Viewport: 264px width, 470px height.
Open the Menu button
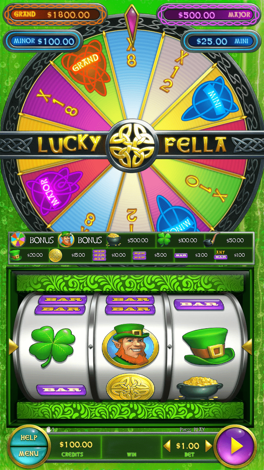29,454
